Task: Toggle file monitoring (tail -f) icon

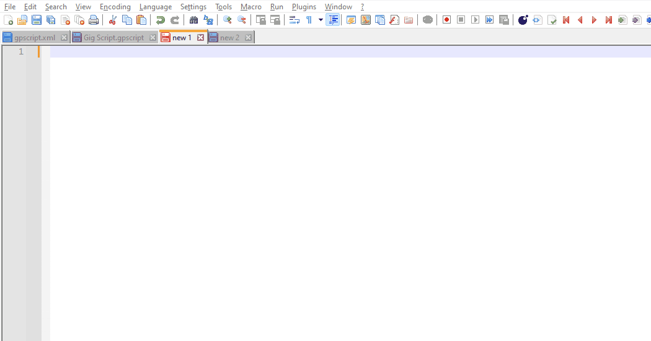Action: click(428, 20)
